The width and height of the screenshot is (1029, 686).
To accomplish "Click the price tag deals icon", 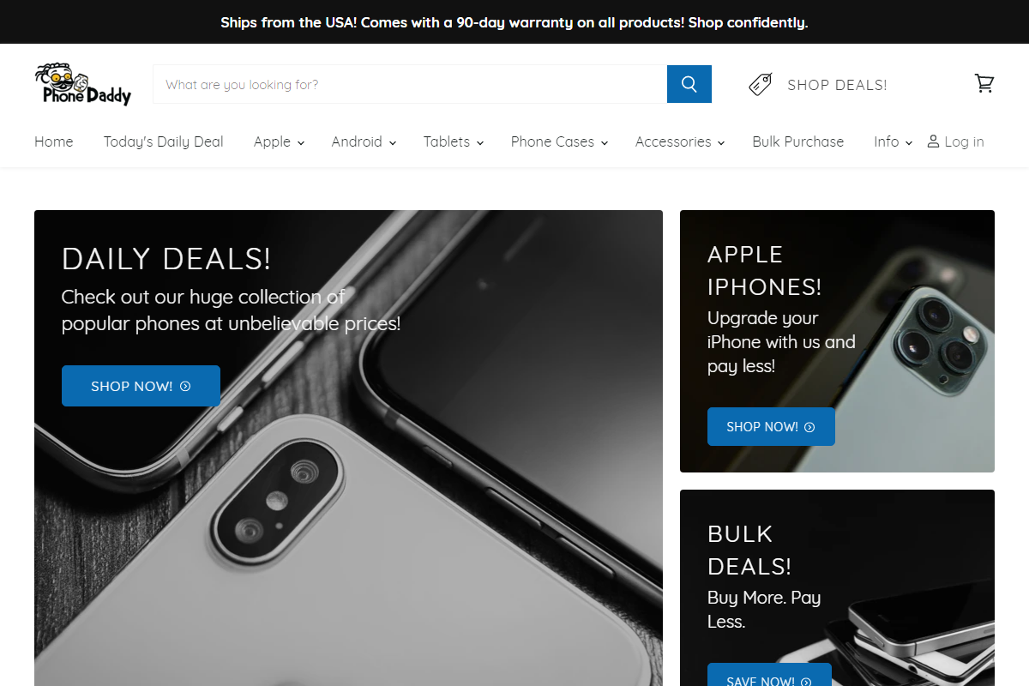I will tap(761, 84).
